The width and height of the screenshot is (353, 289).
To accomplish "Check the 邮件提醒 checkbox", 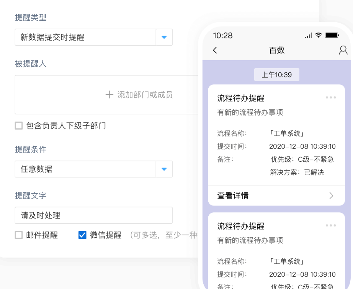I will click(x=19, y=235).
